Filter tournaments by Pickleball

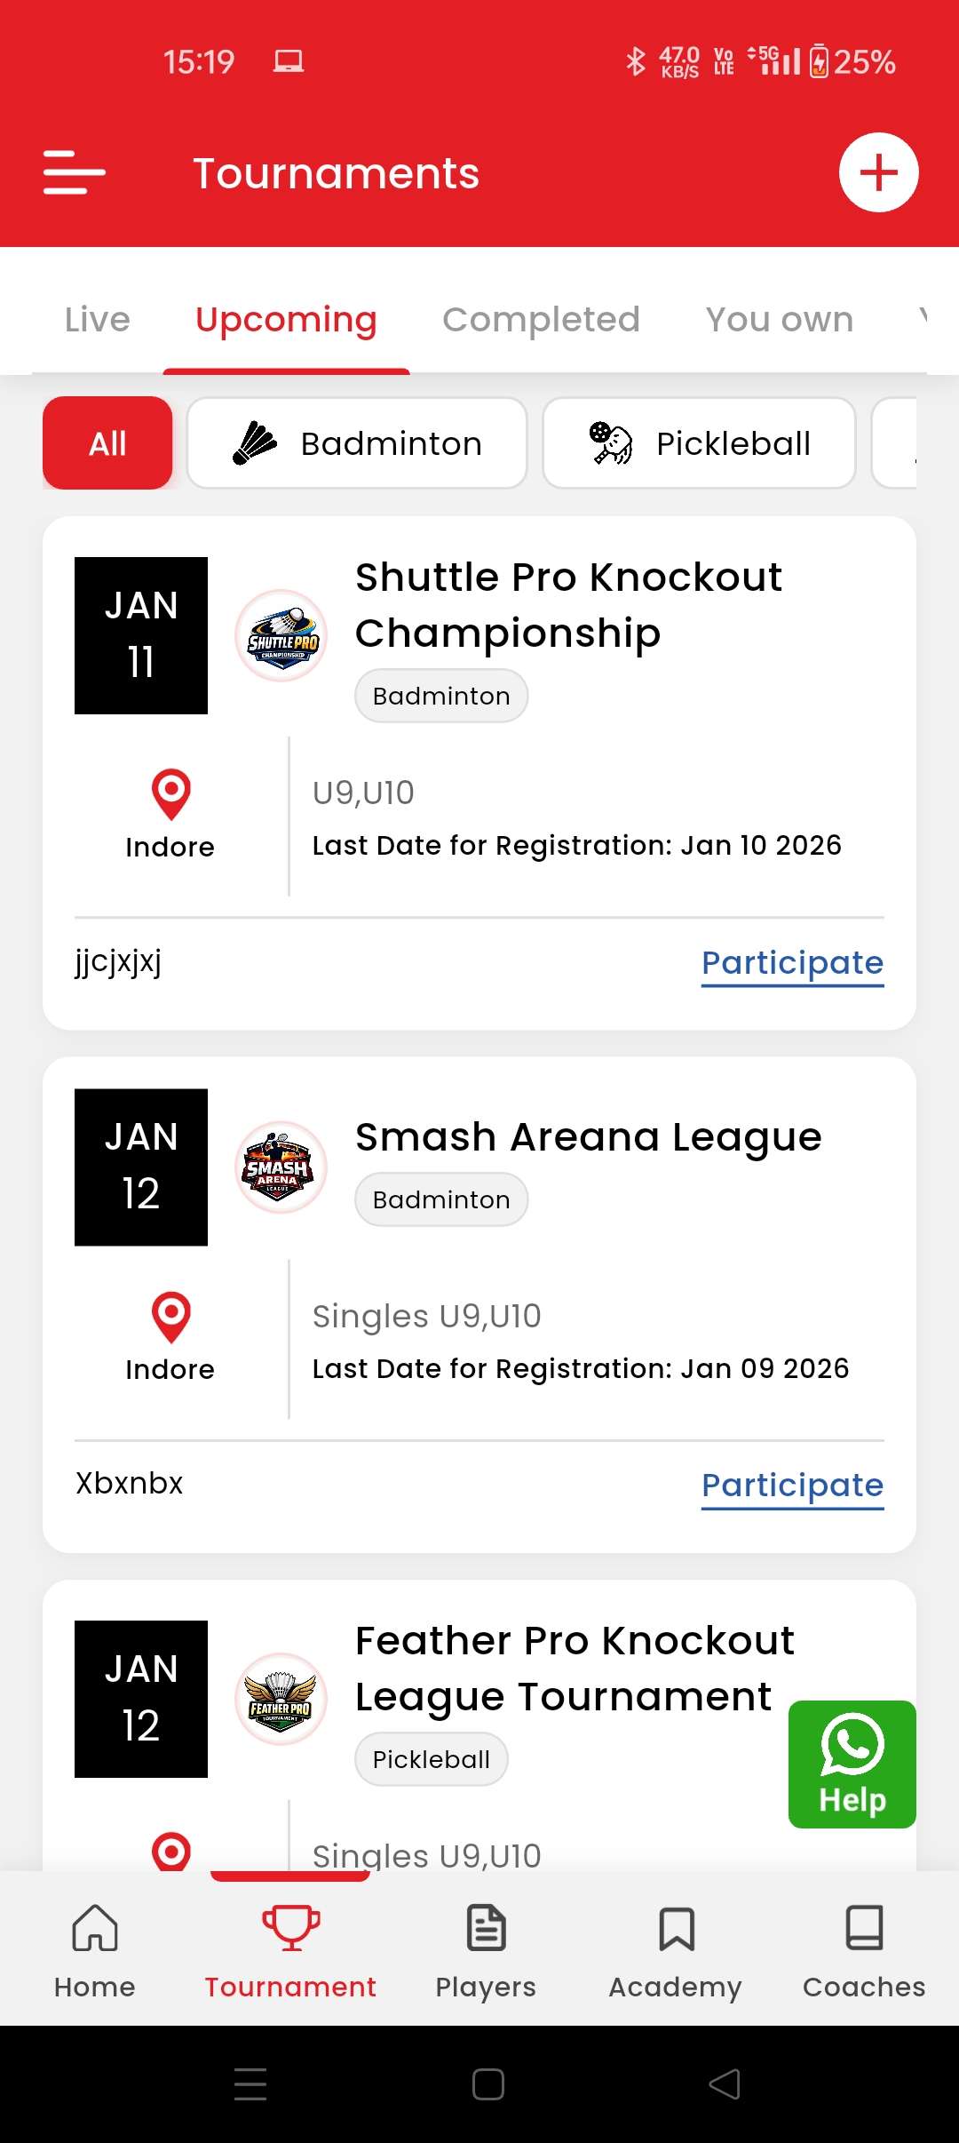pos(699,442)
